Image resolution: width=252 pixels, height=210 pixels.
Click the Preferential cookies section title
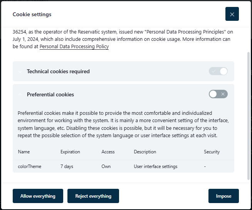tap(50, 94)
